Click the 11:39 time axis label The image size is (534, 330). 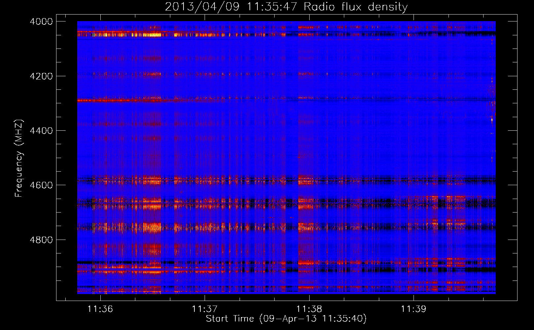(414, 309)
